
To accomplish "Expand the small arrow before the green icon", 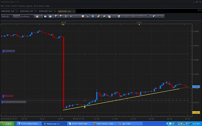I will coord(74,16).
